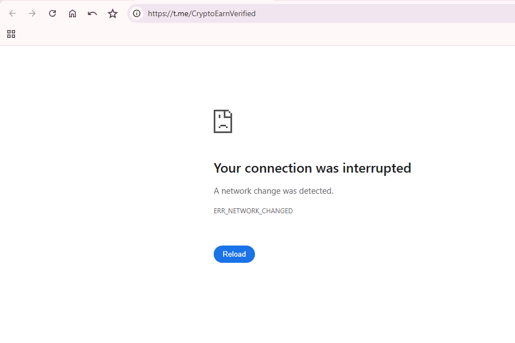Focus the empty right side of address bar
515x343 pixels.
tap(391, 13)
